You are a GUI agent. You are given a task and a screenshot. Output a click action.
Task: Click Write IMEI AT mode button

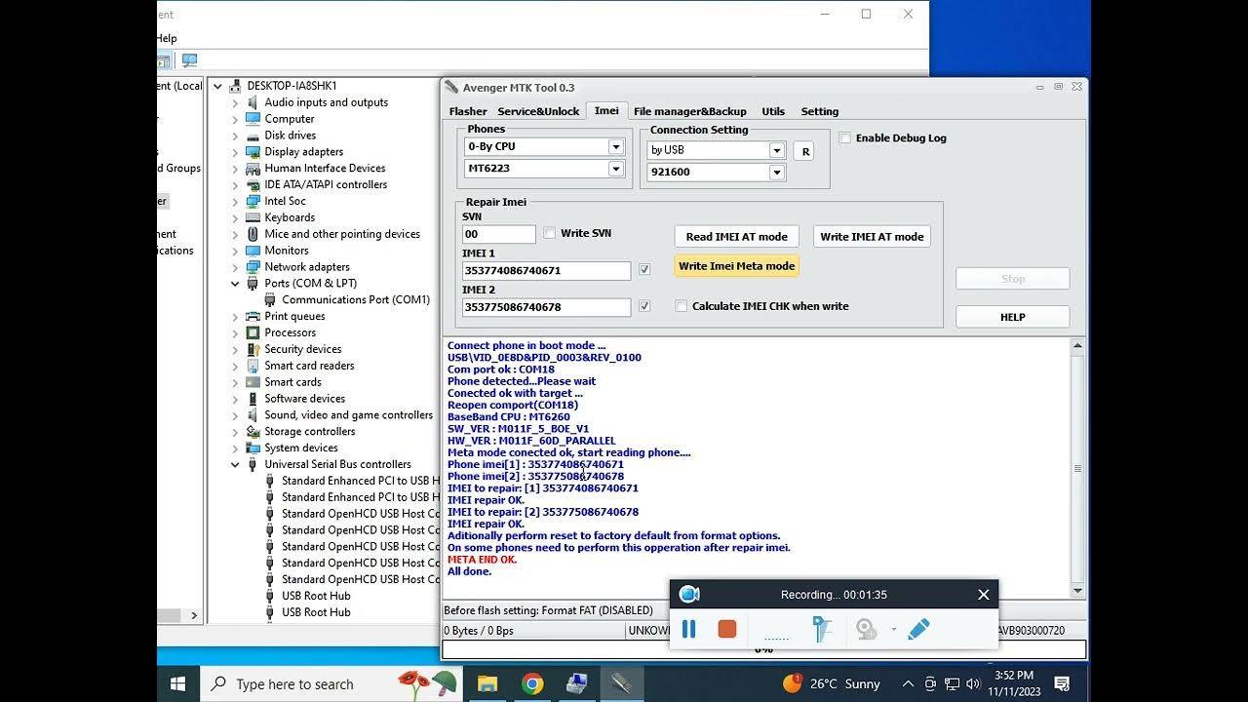click(872, 236)
